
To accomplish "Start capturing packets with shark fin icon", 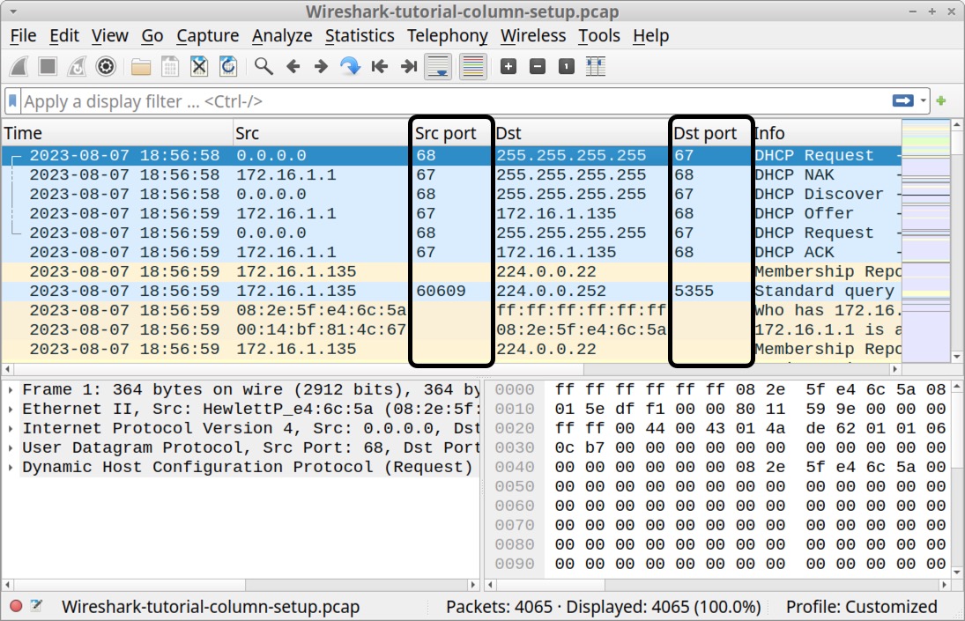I will tap(19, 66).
